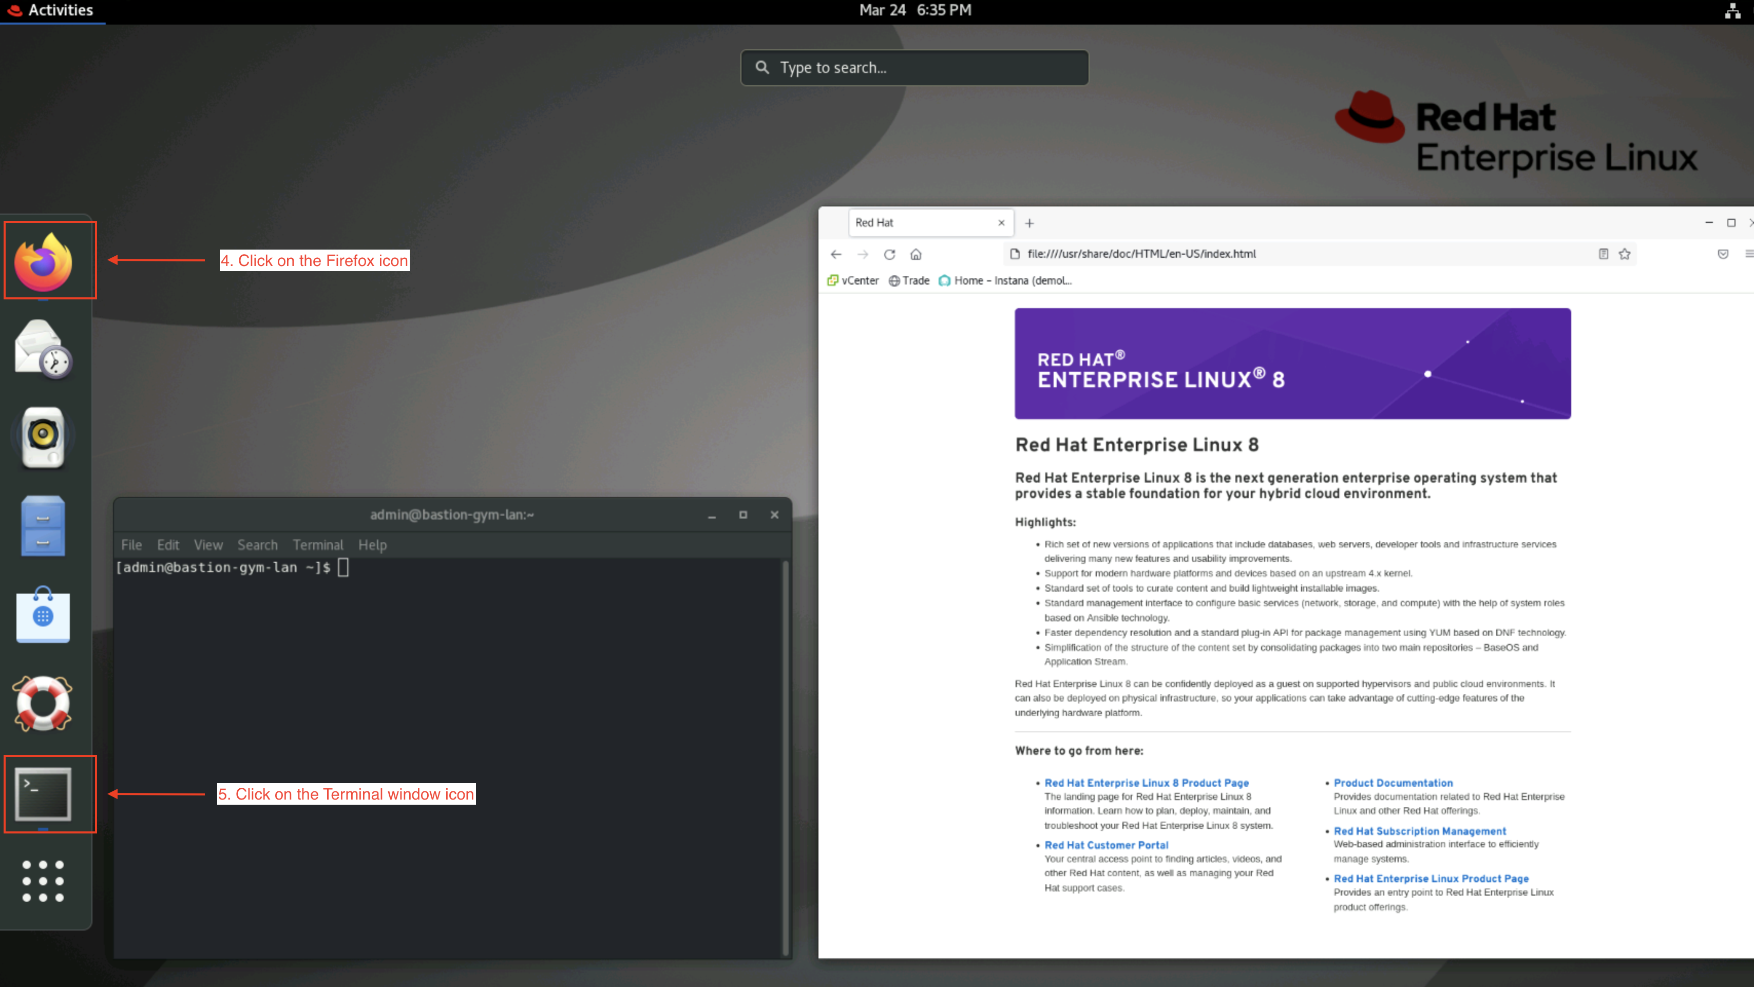Click the 'Where to go from here:' heading
Viewport: 1754px width, 987px height.
tap(1079, 751)
